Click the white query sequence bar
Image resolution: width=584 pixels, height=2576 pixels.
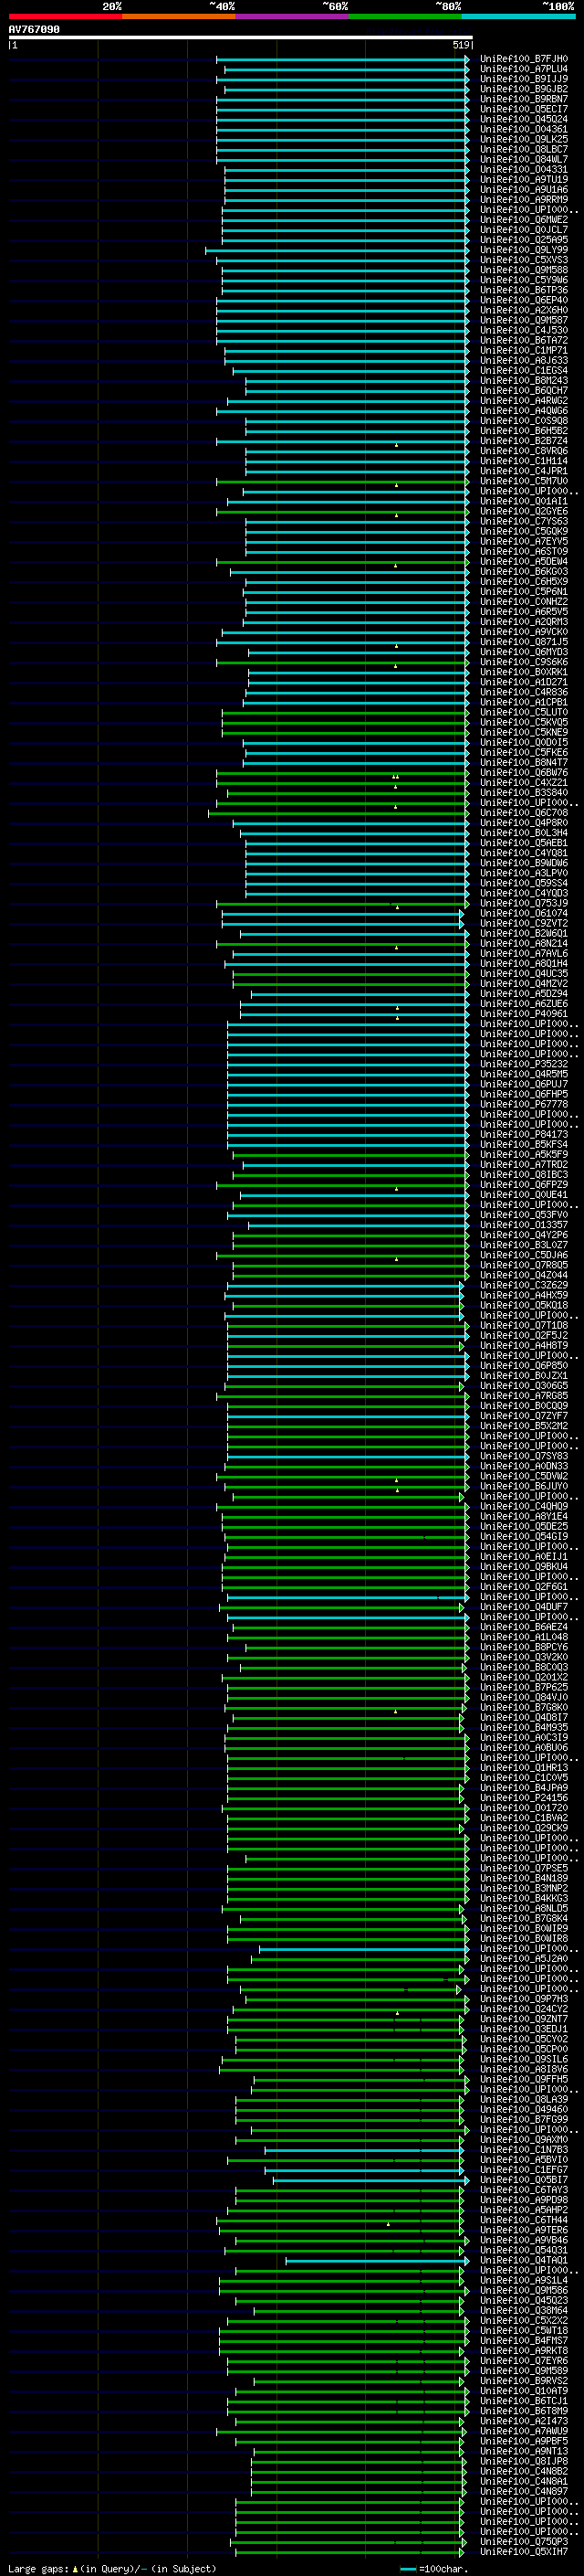pyautogui.click(x=241, y=38)
